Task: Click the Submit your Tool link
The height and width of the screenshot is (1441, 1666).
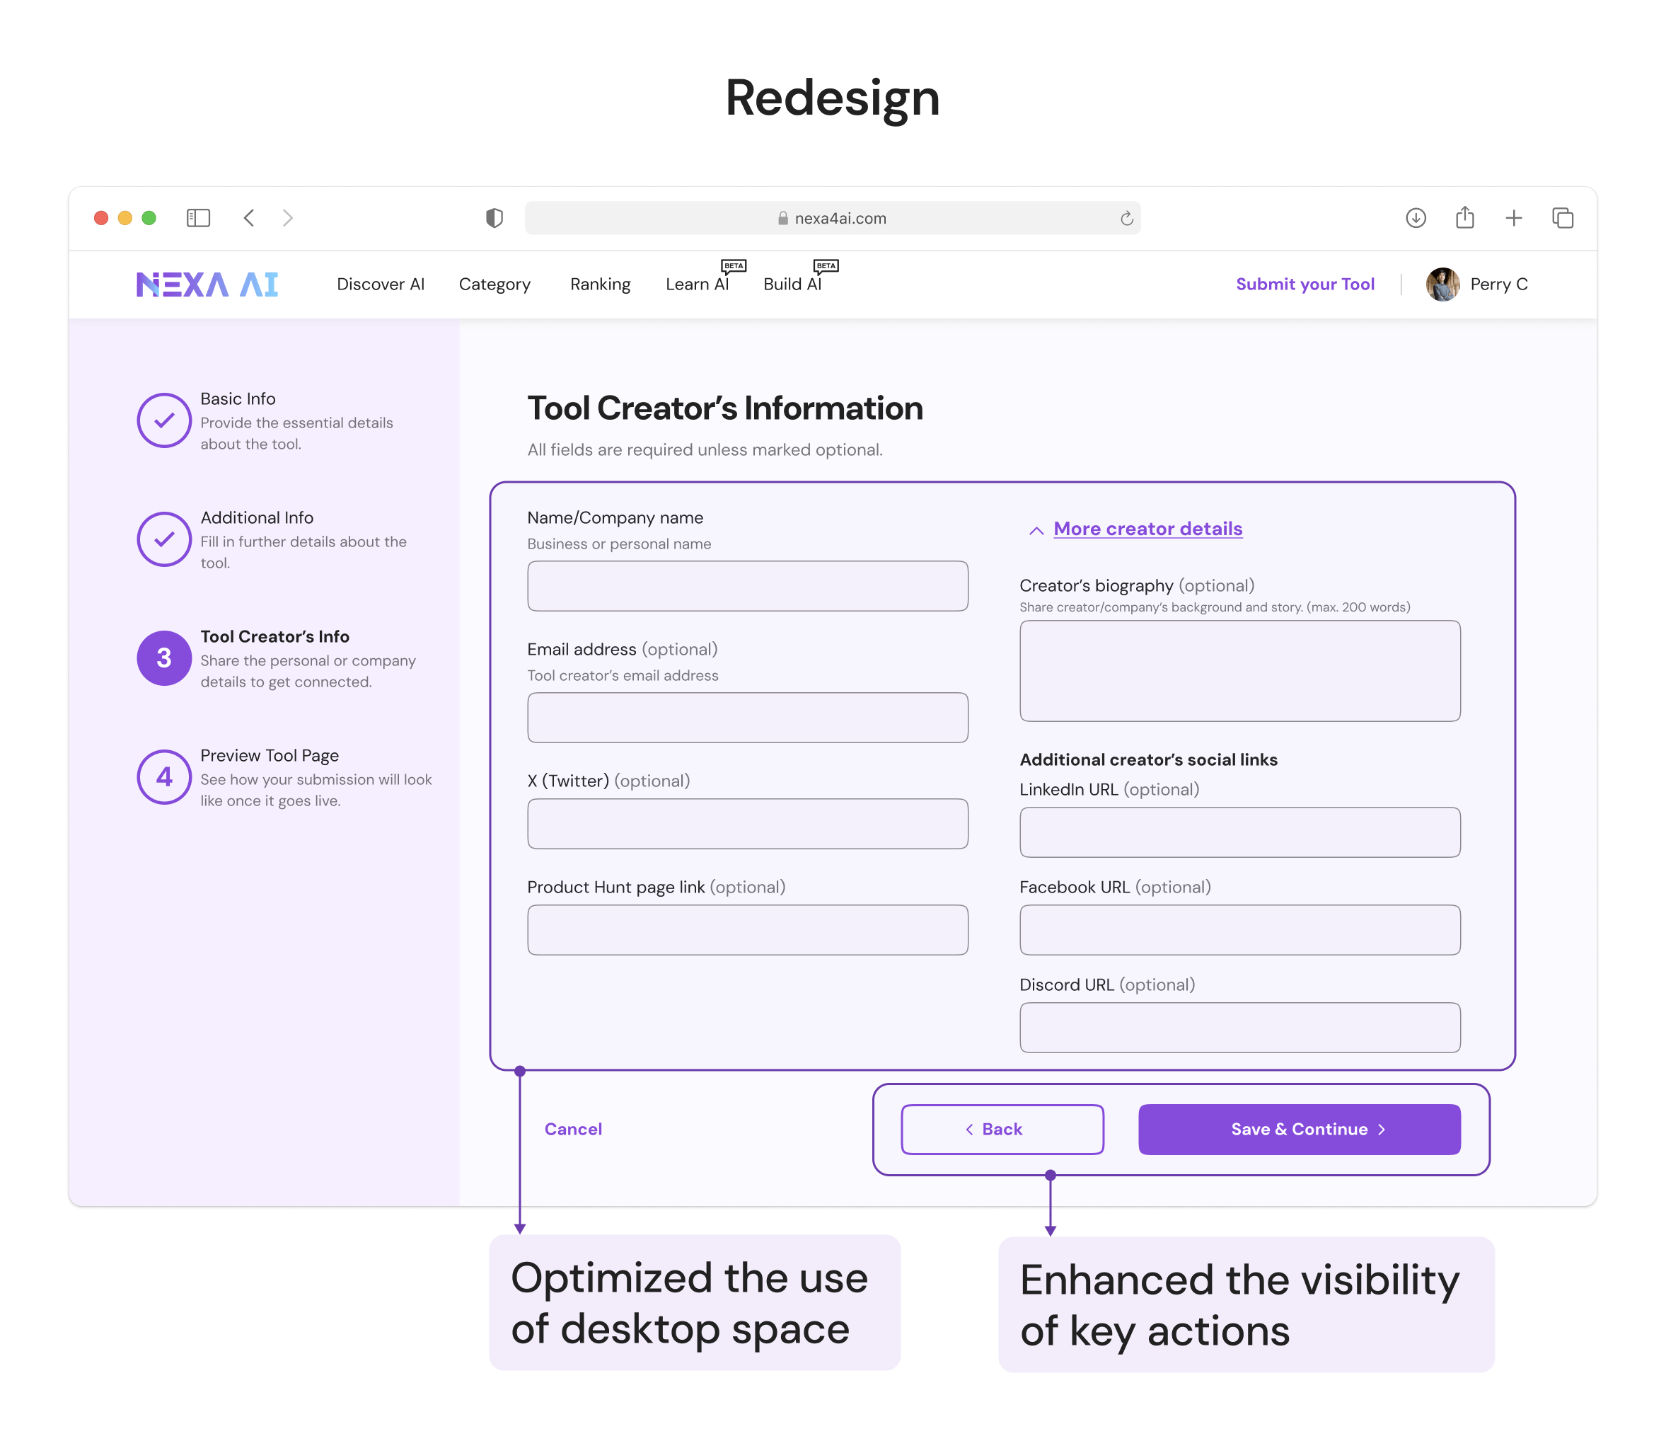Action: [1305, 284]
